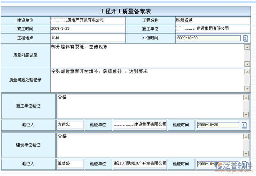Click 验证人 field containing 方建忠
The height and width of the screenshot is (176, 256).
point(70,125)
